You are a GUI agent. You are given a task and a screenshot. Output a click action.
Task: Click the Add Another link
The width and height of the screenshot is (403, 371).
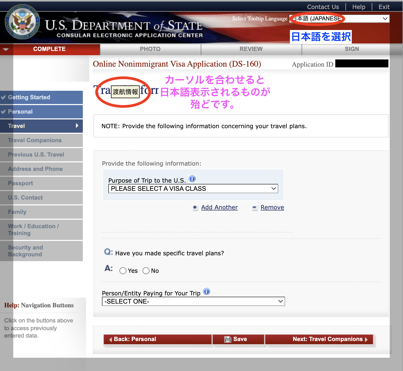(219, 207)
